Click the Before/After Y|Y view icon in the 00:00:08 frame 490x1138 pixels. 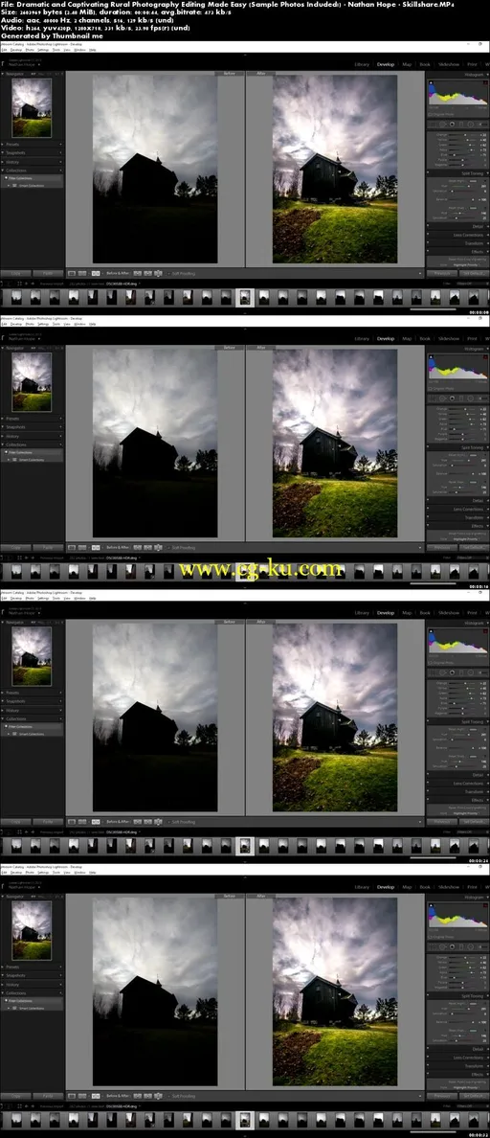coord(96,273)
